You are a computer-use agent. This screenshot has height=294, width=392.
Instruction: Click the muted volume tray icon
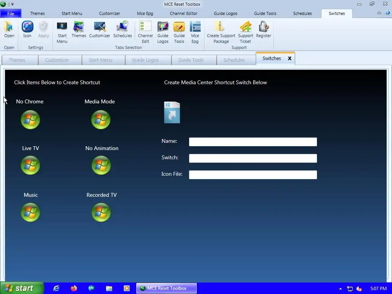pos(359,289)
